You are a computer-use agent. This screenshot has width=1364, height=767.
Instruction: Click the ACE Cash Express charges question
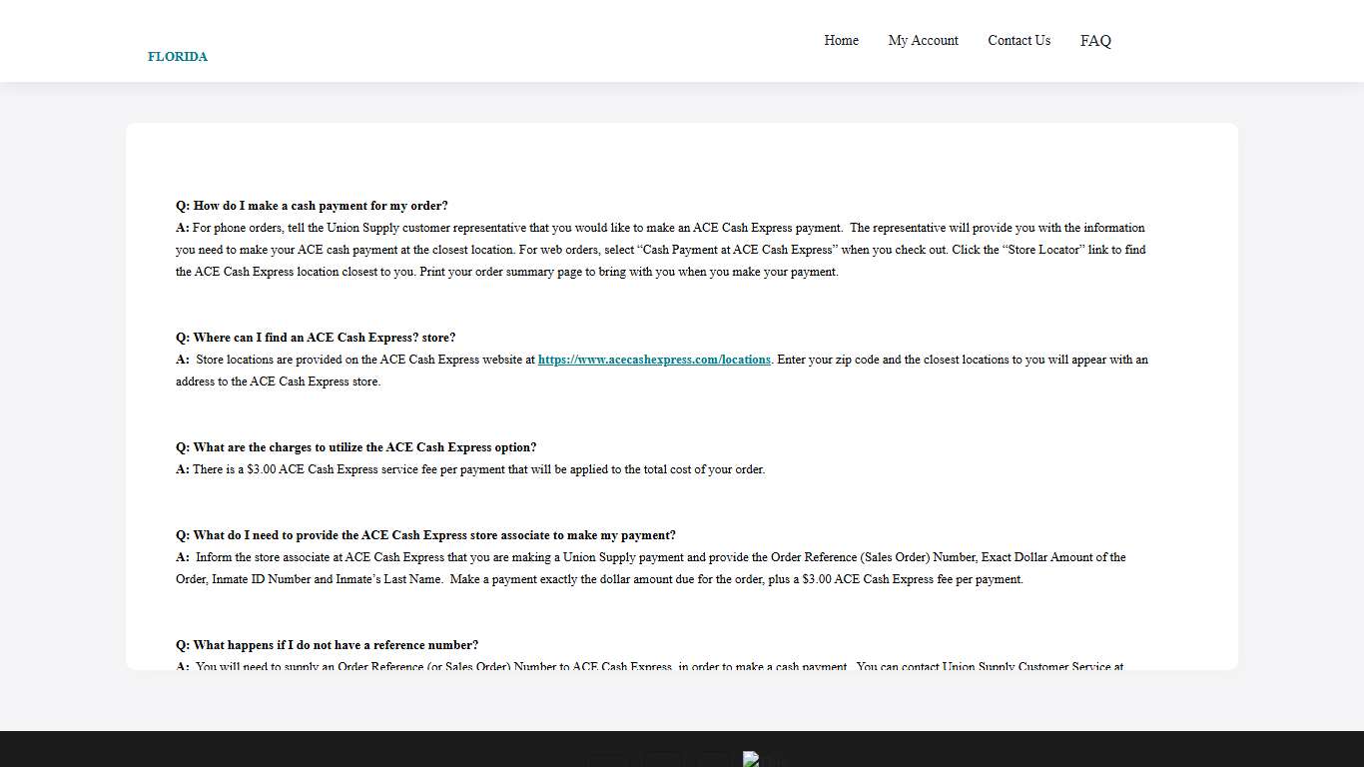click(356, 447)
